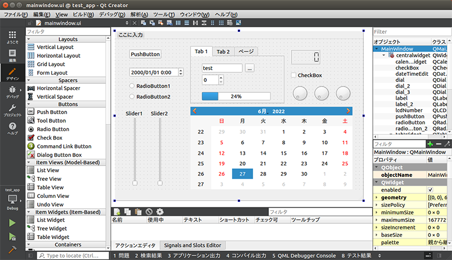
Task: Click copy icon in Action Editor toolbar
Action: pyautogui.click(x=128, y=212)
